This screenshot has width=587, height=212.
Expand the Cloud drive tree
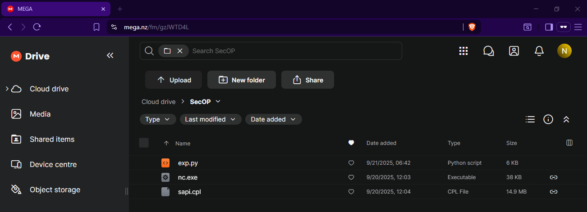point(7,89)
